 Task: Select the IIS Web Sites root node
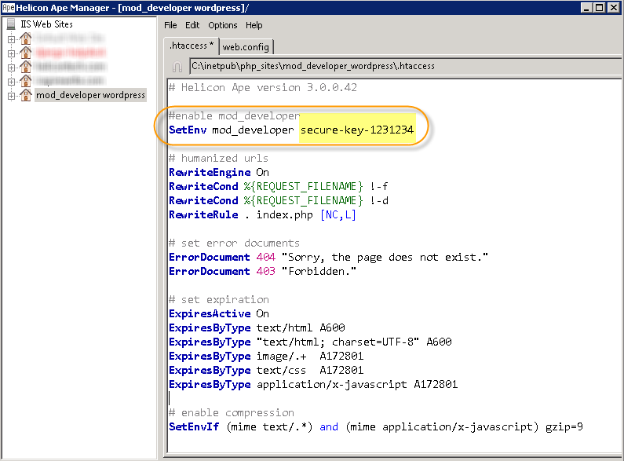[x=46, y=24]
